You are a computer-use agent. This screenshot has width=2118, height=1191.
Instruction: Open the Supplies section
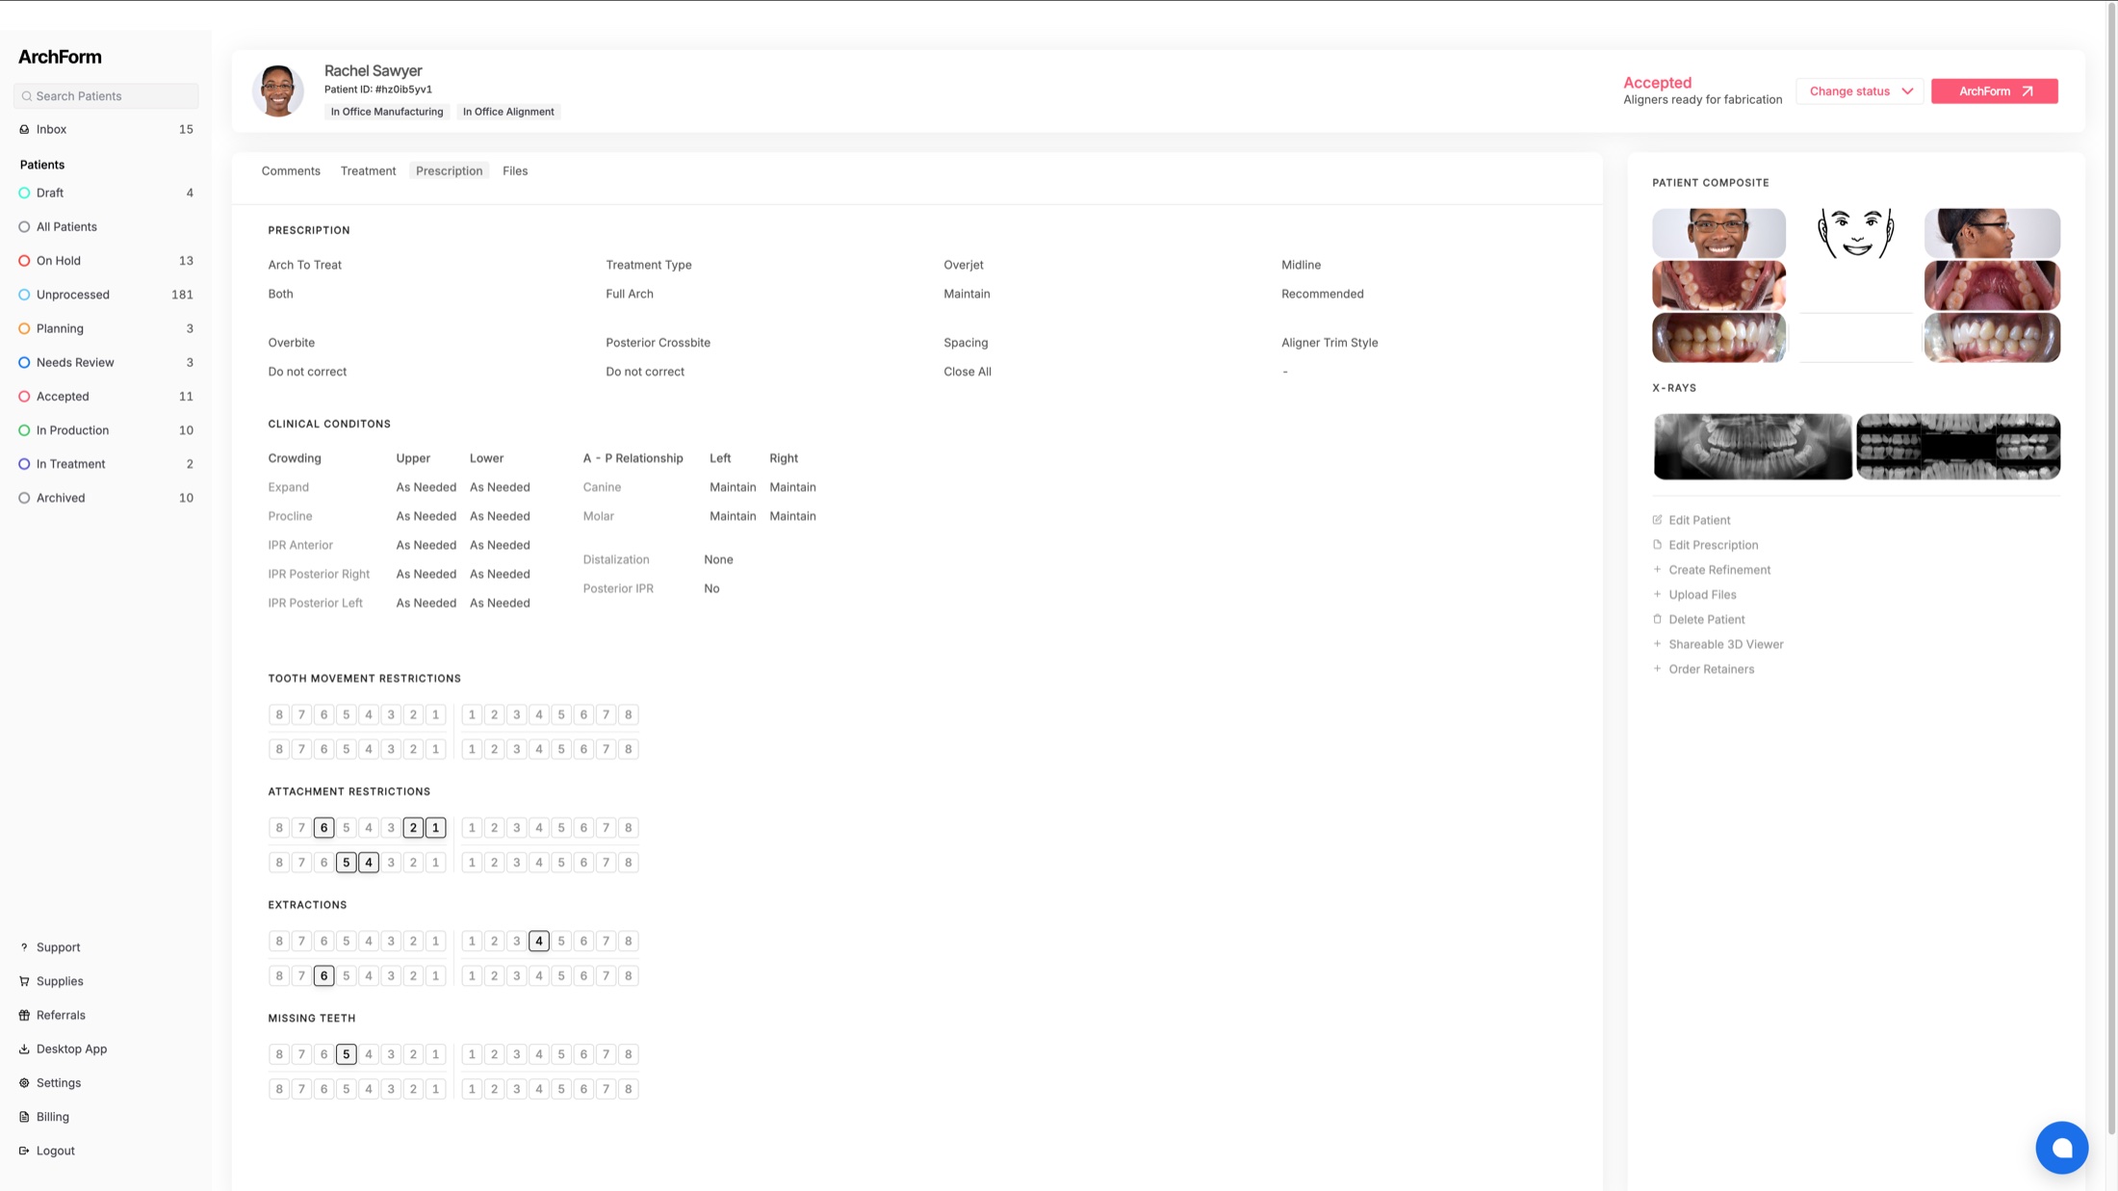coord(60,980)
